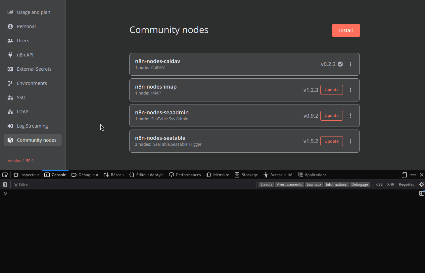Toggle Avertissements console filter
The width and height of the screenshot is (425, 273).
[x=290, y=184]
